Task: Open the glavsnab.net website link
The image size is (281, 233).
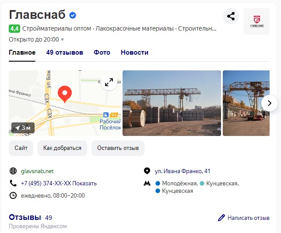Action: coord(37,171)
